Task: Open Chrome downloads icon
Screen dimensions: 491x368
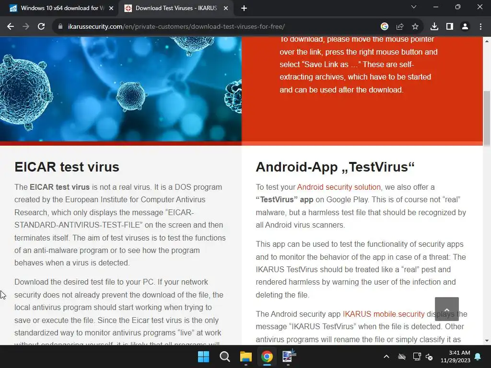Action: [x=434, y=27]
